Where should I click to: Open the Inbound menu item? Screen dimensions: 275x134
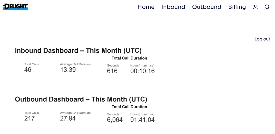[173, 7]
